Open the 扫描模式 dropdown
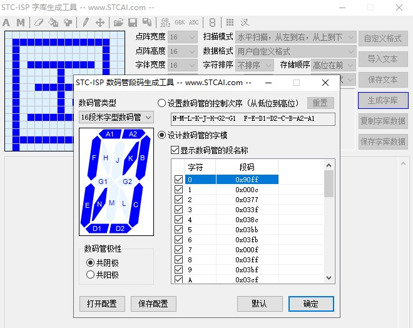 point(295,37)
